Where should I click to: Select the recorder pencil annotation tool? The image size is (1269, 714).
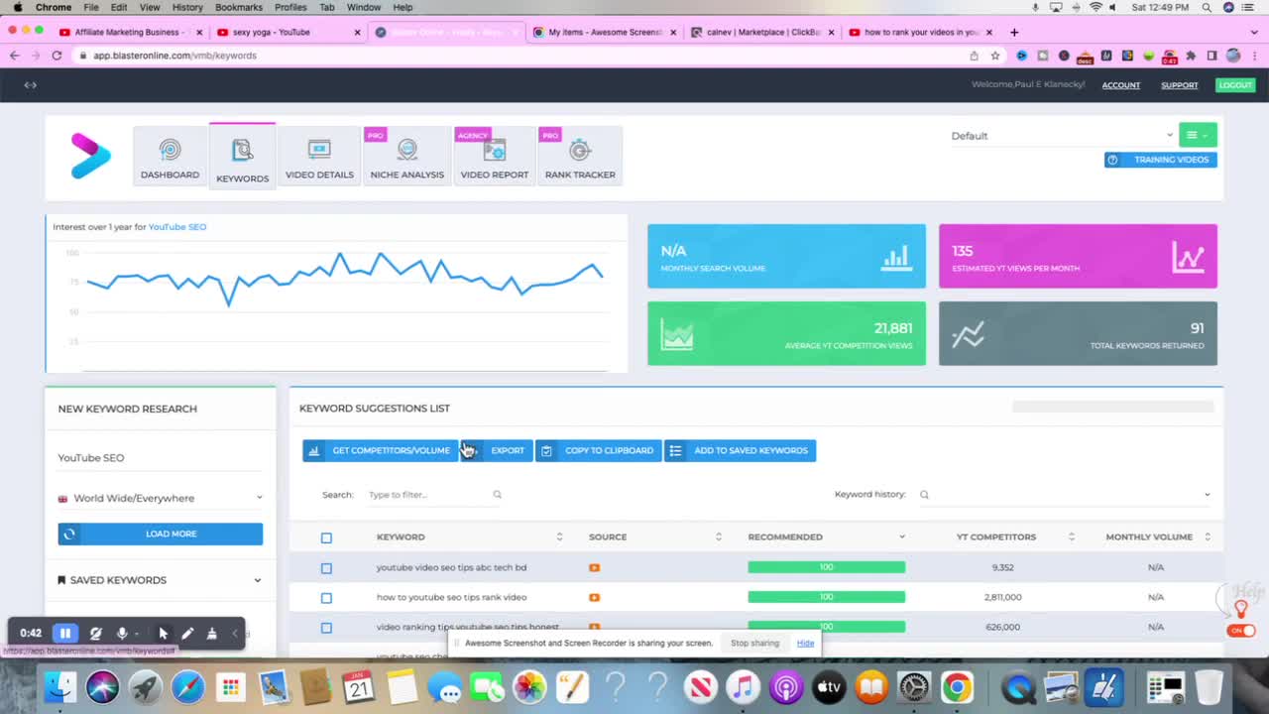coord(187,633)
